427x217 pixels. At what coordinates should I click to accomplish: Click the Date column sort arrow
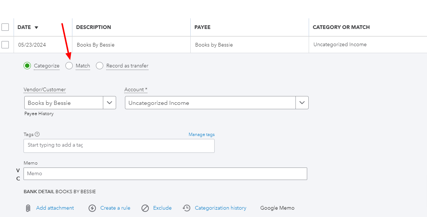(x=36, y=27)
